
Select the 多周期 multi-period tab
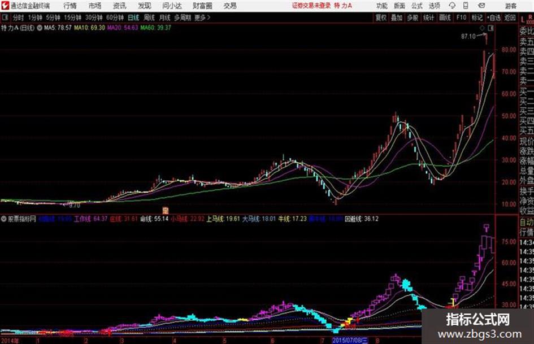(x=183, y=18)
